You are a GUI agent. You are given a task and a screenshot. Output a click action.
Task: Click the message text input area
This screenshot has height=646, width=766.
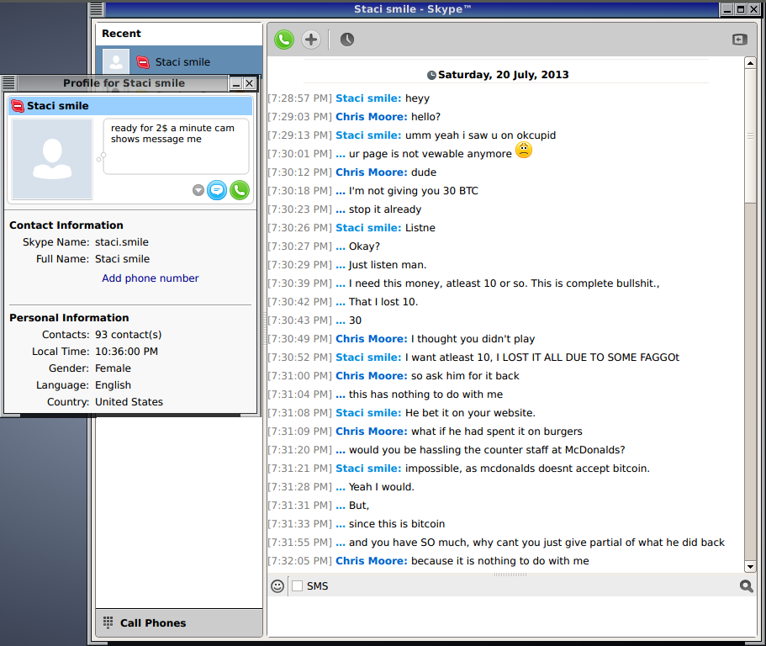pos(512,616)
